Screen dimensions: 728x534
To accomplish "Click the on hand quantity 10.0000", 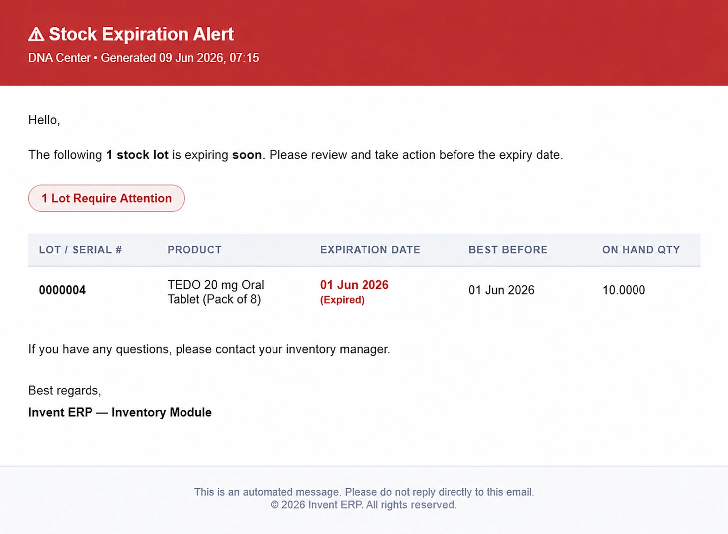I will pos(624,290).
